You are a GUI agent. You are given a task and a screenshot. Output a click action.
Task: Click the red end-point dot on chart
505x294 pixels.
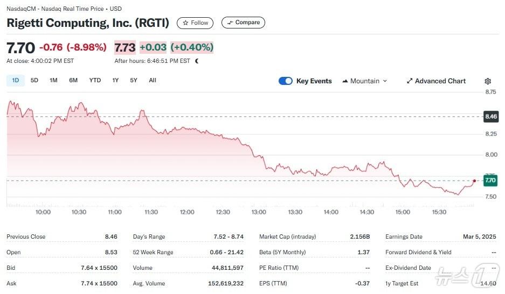coord(474,181)
